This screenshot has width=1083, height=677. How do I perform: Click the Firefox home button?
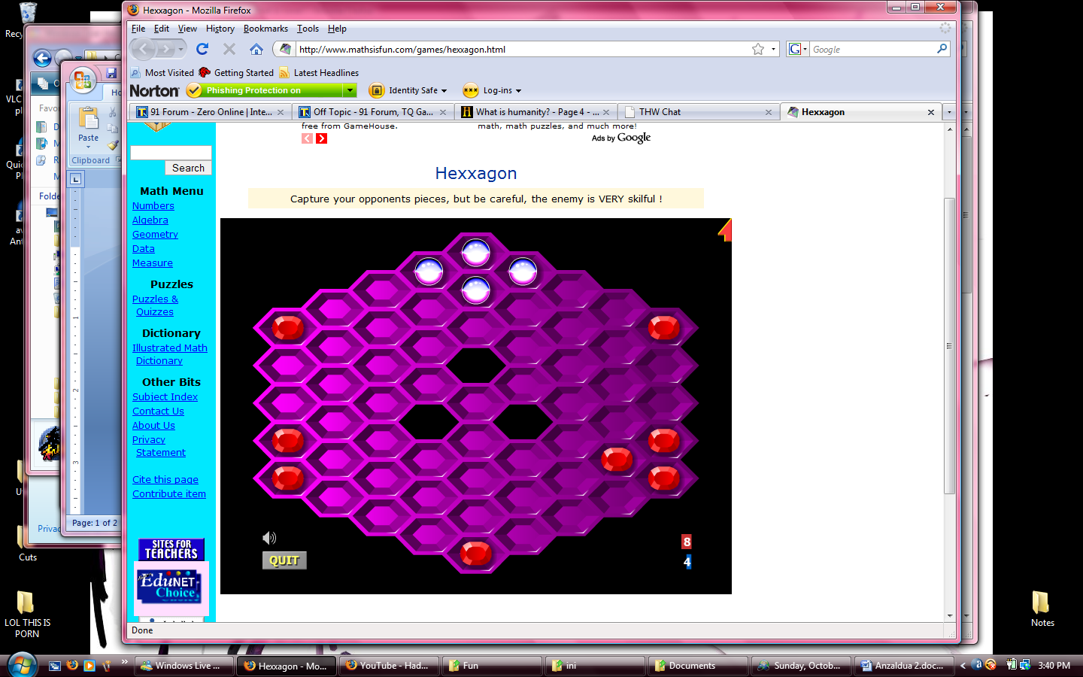(x=256, y=49)
